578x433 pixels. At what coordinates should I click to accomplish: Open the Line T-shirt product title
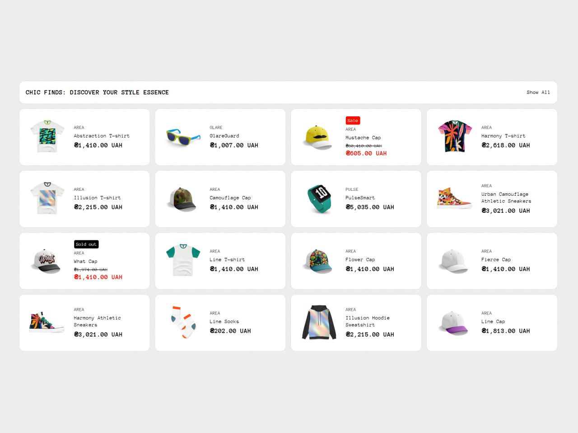(x=227, y=260)
